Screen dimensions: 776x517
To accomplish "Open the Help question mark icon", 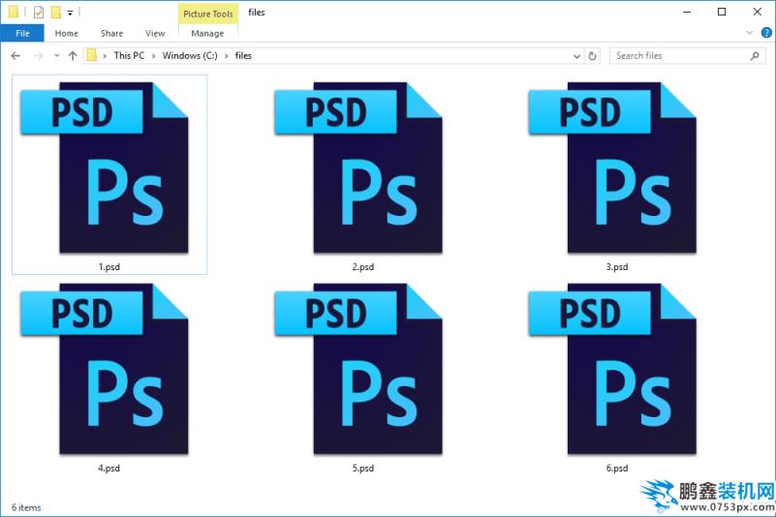I will [766, 33].
